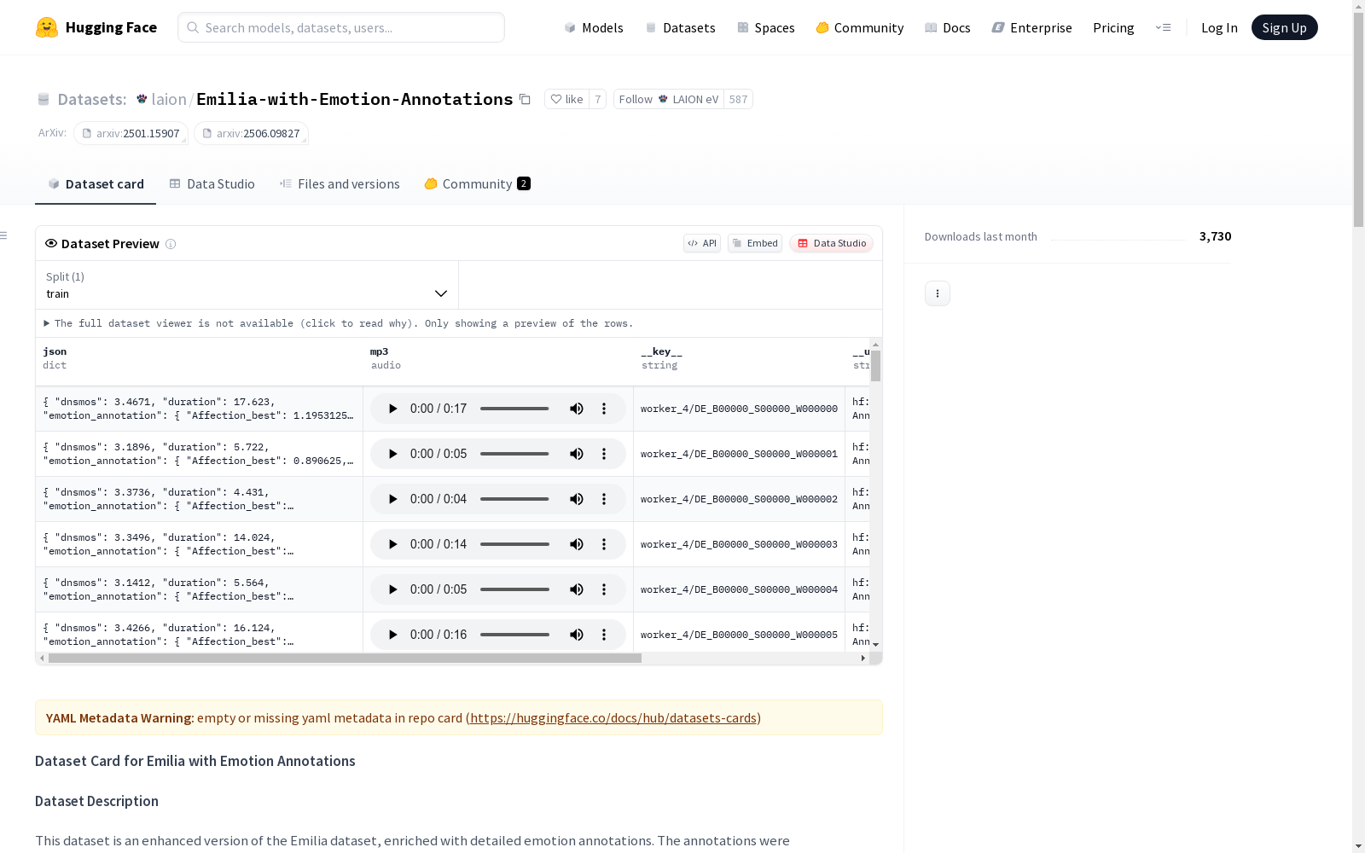This screenshot has height=853, width=1365.
Task: Mute audio in the W000001 row
Action: tap(577, 454)
